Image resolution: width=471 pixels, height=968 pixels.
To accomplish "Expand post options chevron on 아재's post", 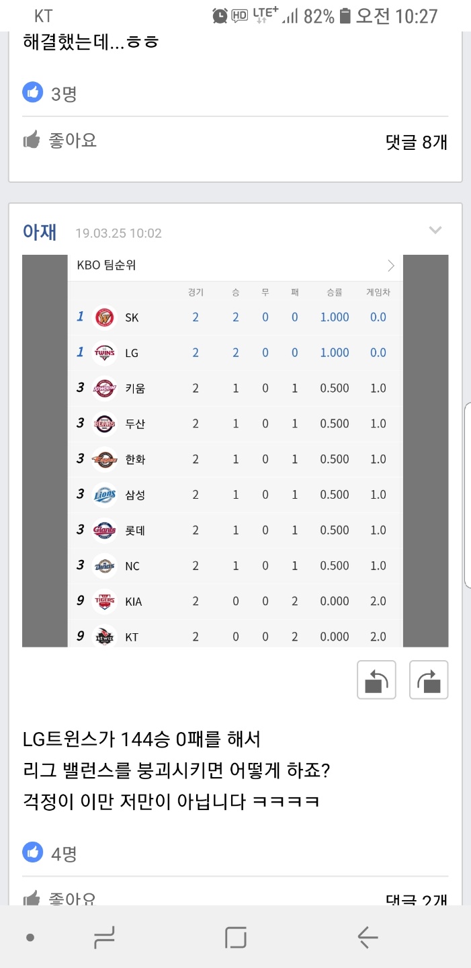I will pyautogui.click(x=435, y=231).
